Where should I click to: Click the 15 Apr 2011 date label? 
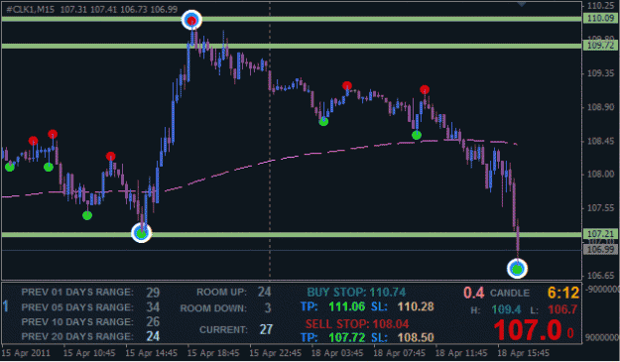pos(26,352)
